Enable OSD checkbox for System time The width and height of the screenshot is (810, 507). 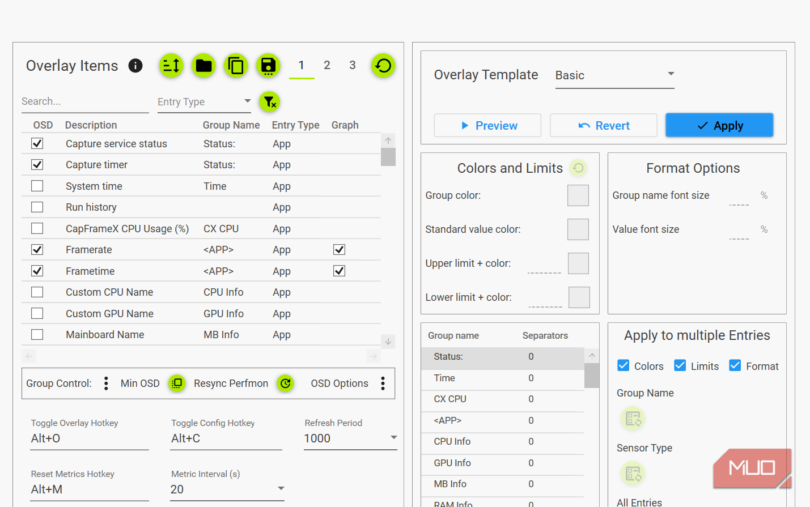coord(37,186)
